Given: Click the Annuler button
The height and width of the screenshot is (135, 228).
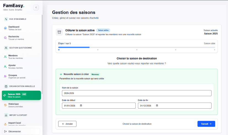Looking at the screenshot, I should click(x=67, y=124).
